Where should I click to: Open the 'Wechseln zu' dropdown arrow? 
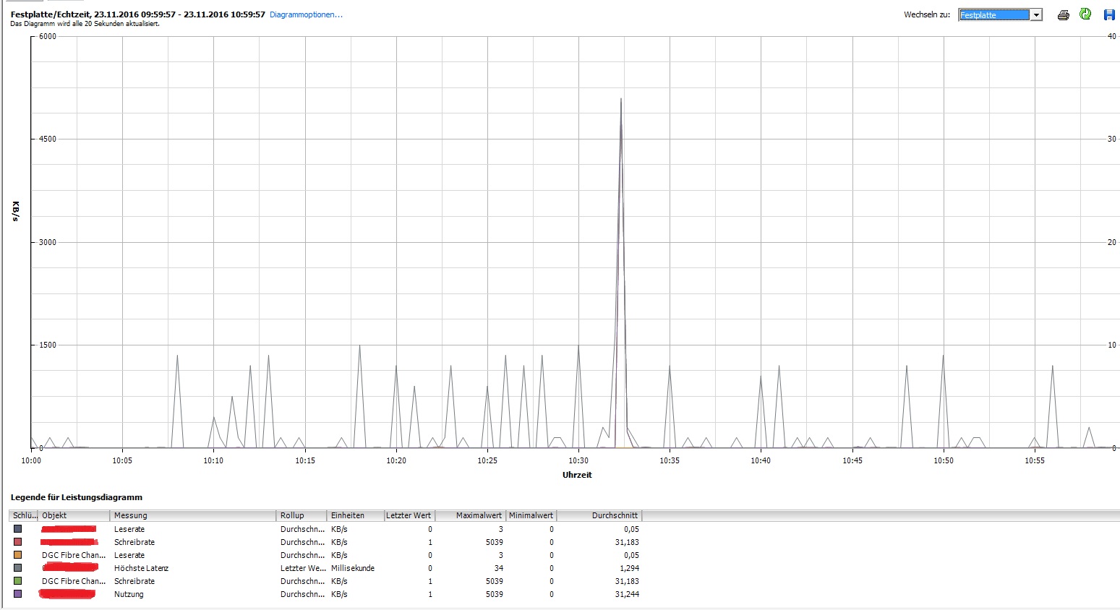click(1036, 15)
